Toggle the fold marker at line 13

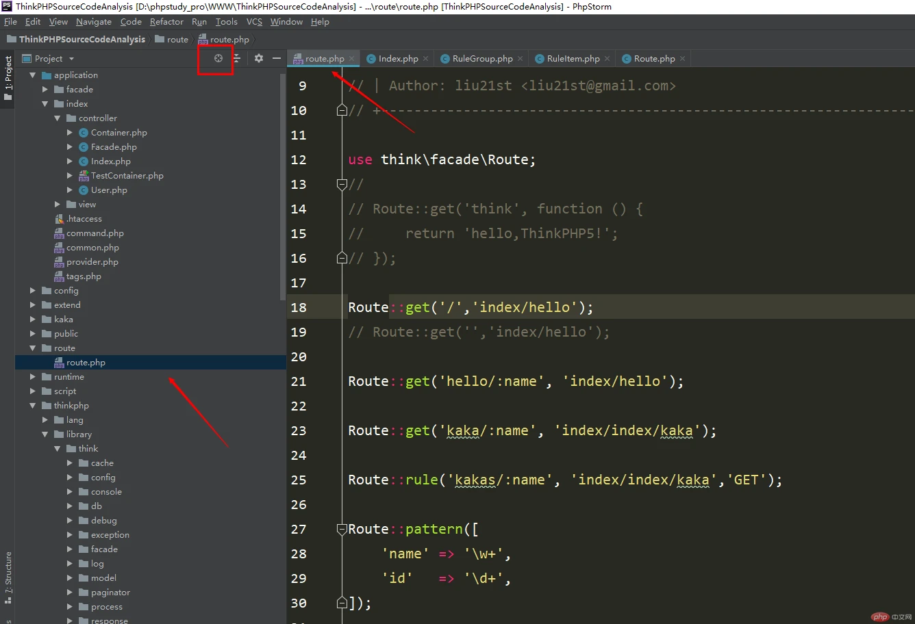point(342,184)
